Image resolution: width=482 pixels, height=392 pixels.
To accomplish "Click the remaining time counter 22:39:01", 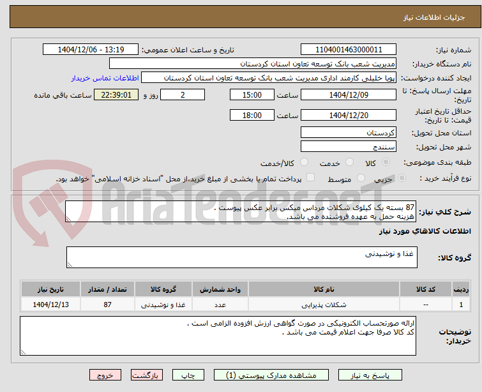I will 116,94.
